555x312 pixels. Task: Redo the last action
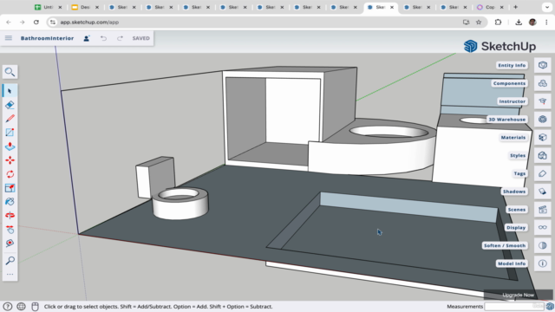[x=120, y=38]
